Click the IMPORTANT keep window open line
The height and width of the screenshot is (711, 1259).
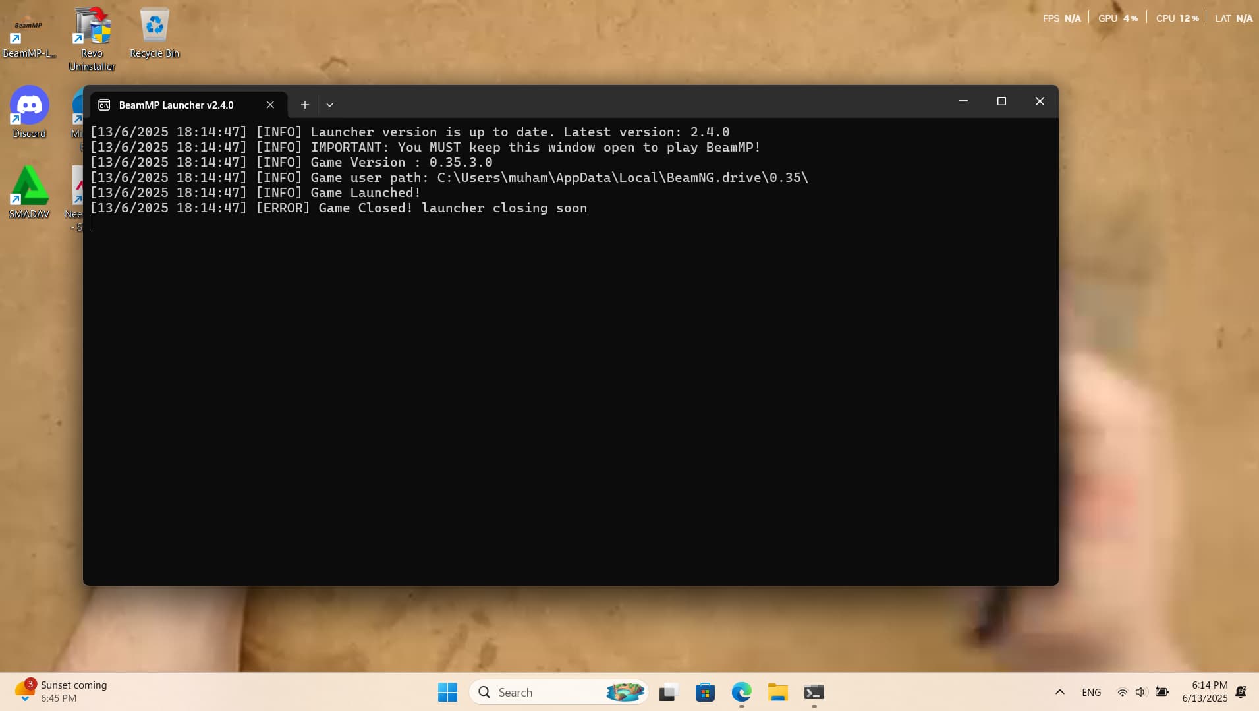tap(426, 148)
